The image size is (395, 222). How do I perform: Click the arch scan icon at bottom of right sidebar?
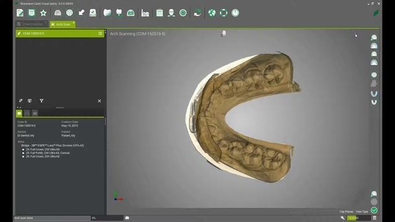pyautogui.click(x=374, y=194)
